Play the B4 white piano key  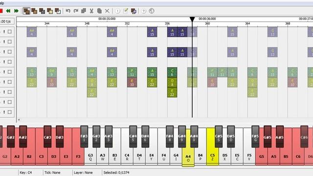(200, 156)
